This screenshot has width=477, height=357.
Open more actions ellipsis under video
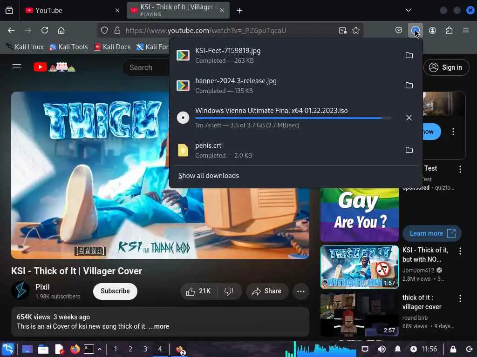coord(300,291)
